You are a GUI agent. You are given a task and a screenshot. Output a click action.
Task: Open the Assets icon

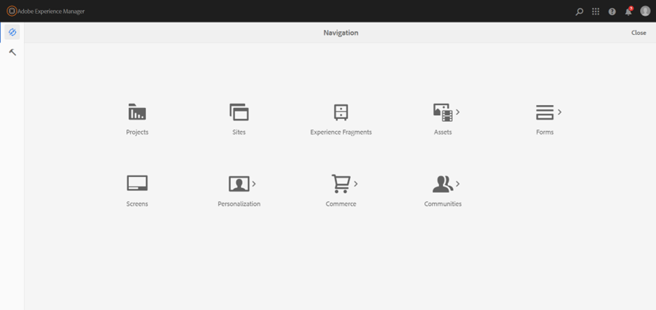(x=442, y=112)
